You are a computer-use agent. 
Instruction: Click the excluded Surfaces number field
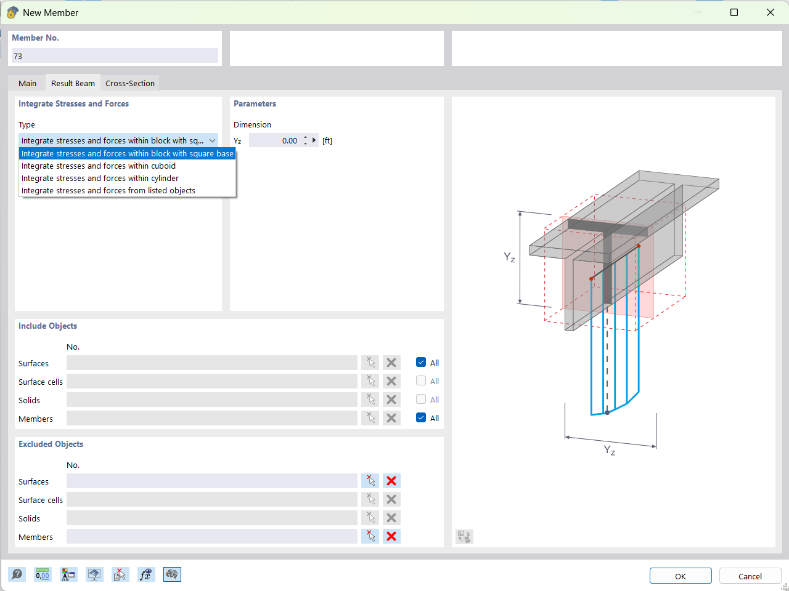(x=212, y=481)
